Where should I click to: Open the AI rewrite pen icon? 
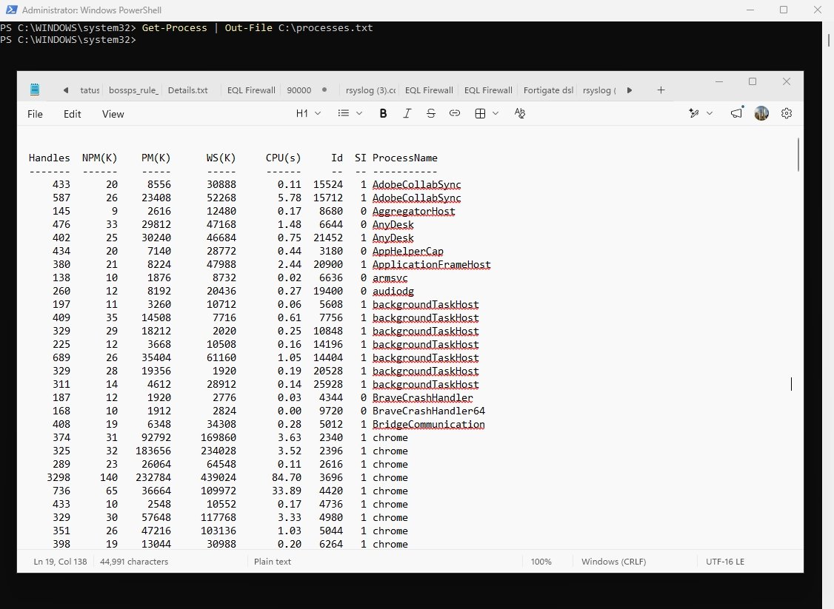[693, 113]
